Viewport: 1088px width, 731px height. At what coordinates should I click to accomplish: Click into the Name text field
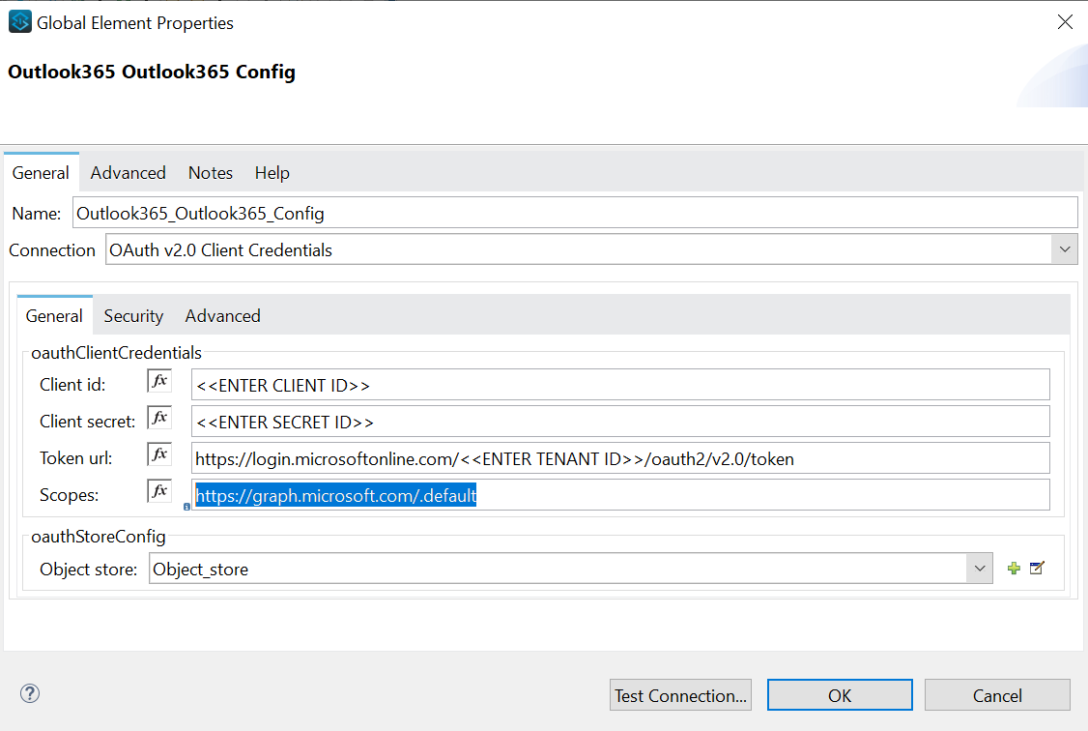[x=575, y=213]
